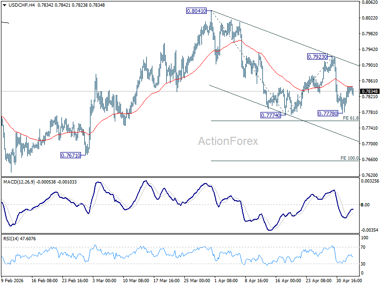Screen dimensions: 381x286
Task: Select the 0.76710 price label
Action: 70,155
